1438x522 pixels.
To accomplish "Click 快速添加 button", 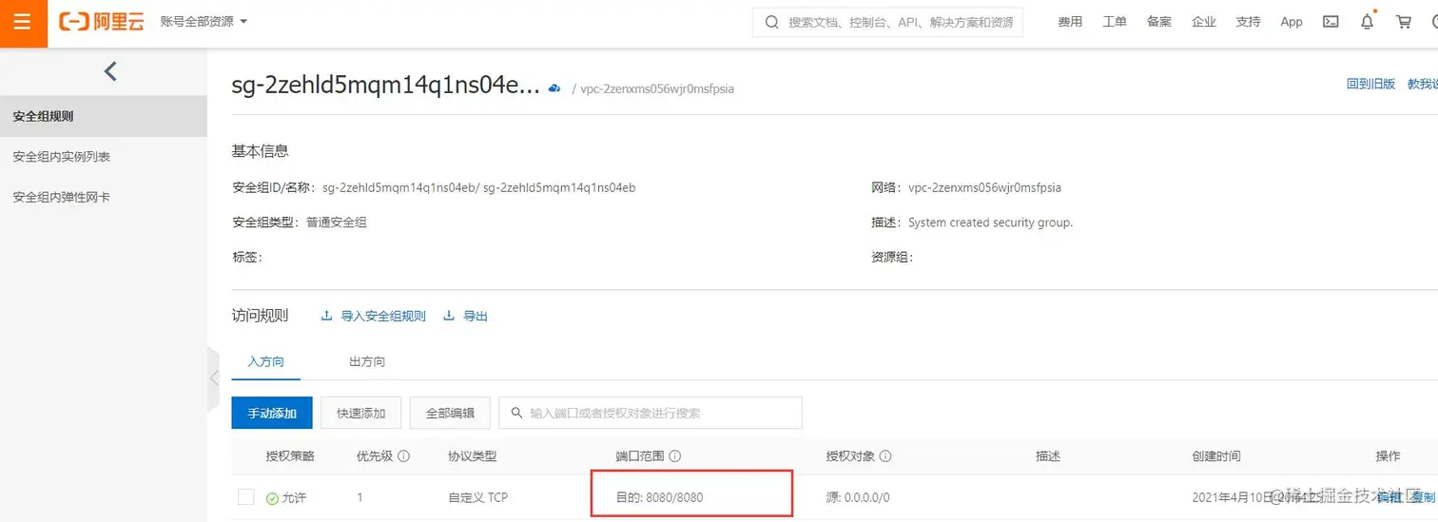I will 361,413.
